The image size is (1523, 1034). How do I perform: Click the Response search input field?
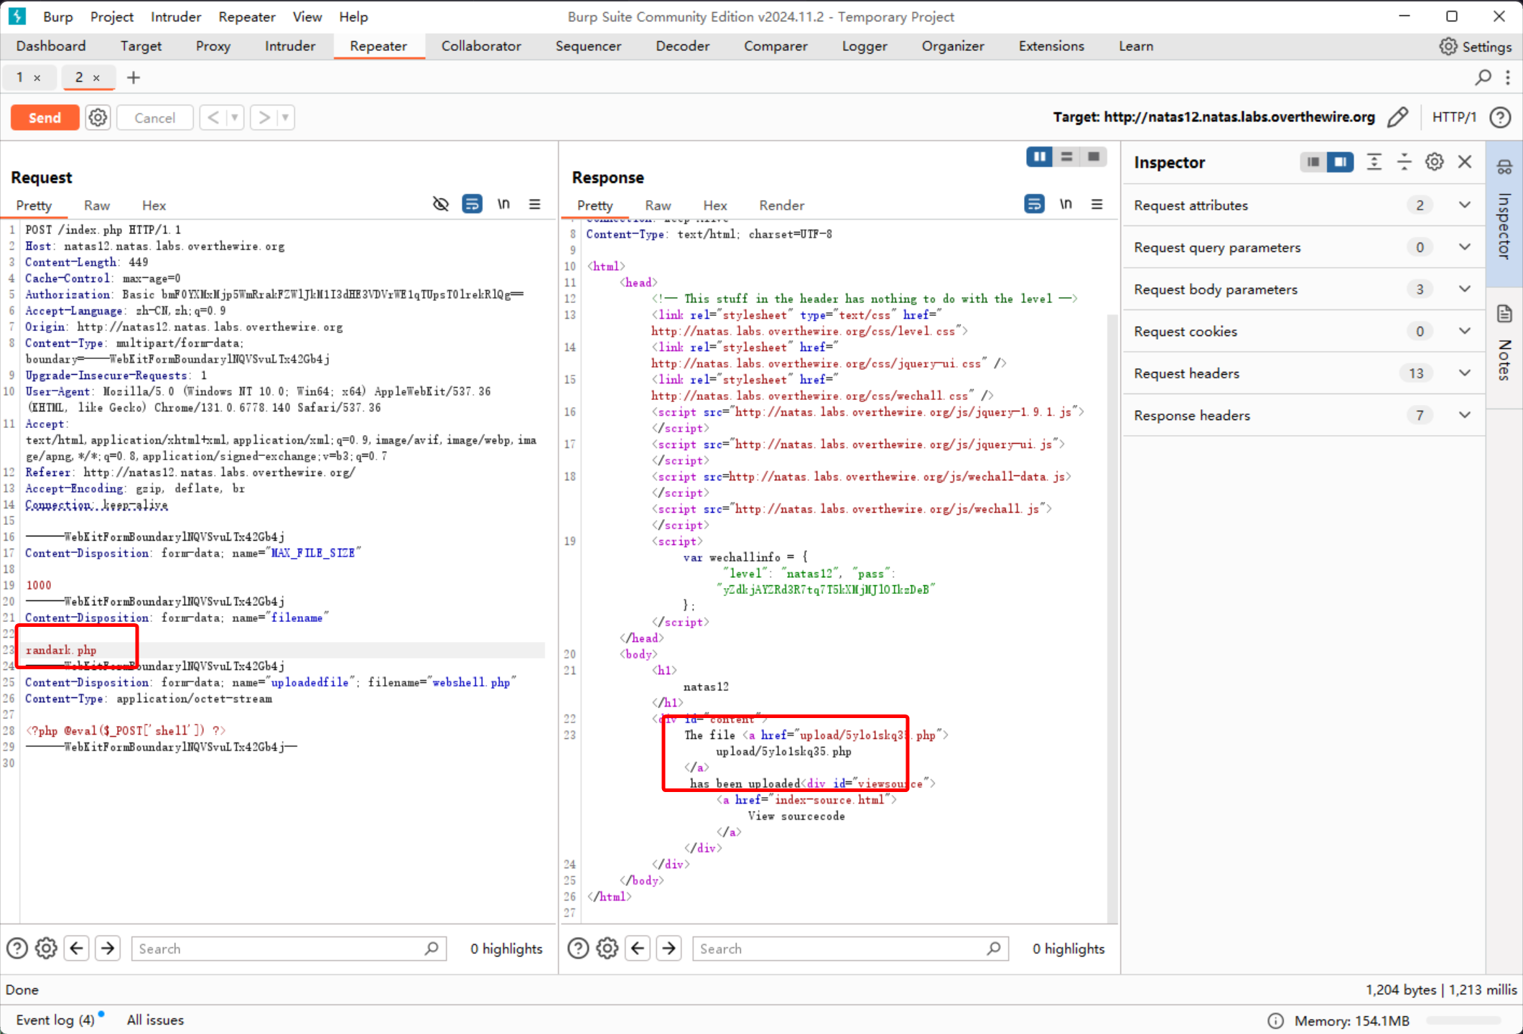[x=850, y=949]
